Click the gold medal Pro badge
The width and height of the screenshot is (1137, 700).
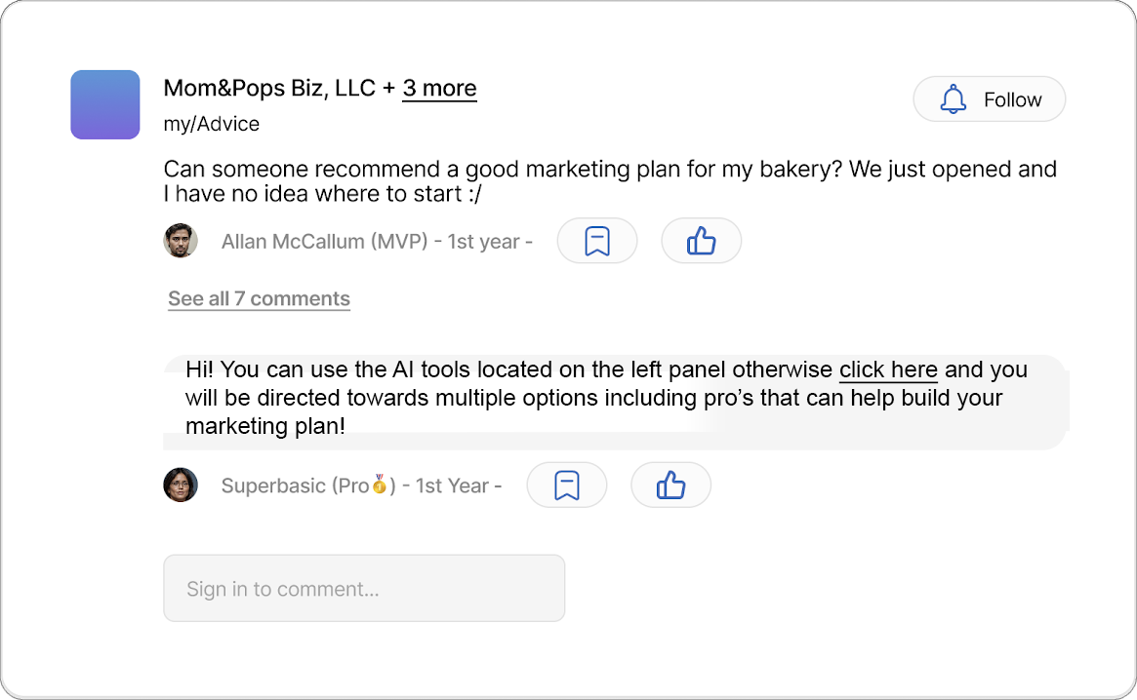[x=379, y=485]
